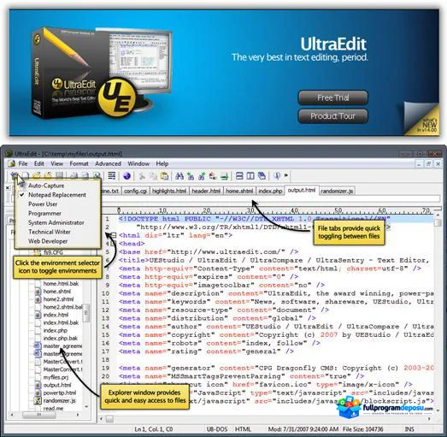447x437 pixels.
Task: Click the HTML language status bar entry
Action: coord(243,429)
